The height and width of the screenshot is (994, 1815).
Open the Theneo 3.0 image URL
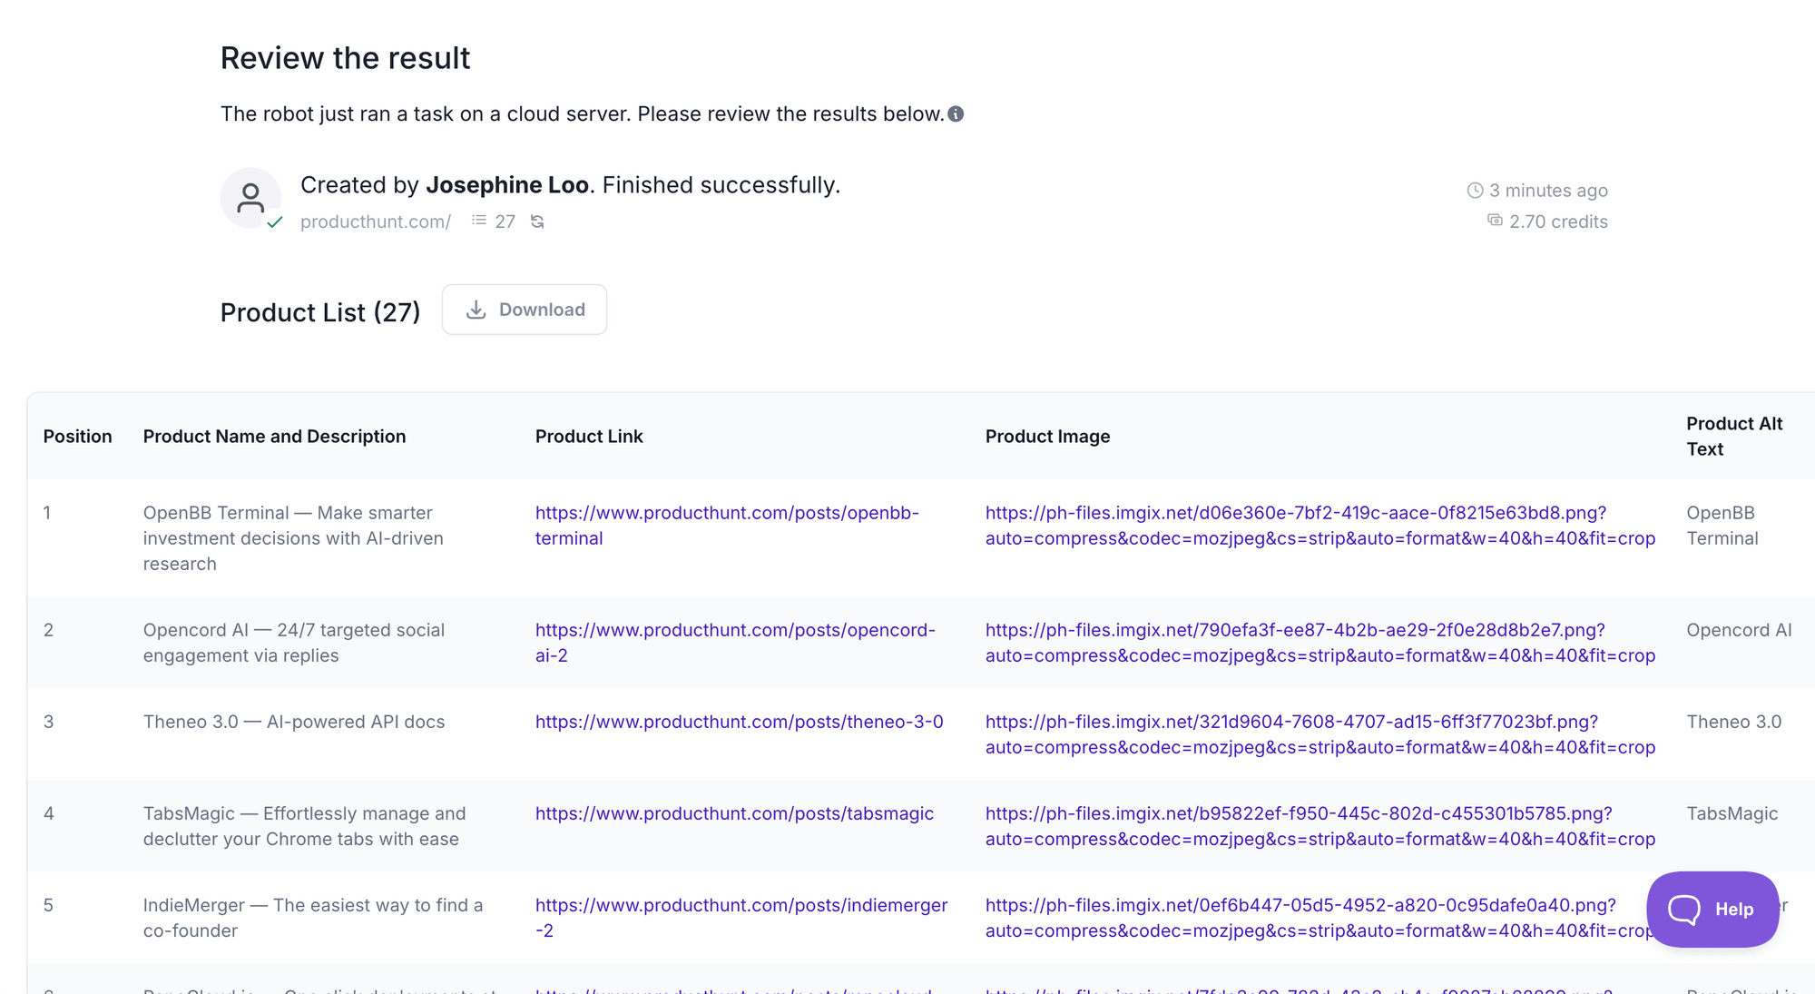(1320, 734)
